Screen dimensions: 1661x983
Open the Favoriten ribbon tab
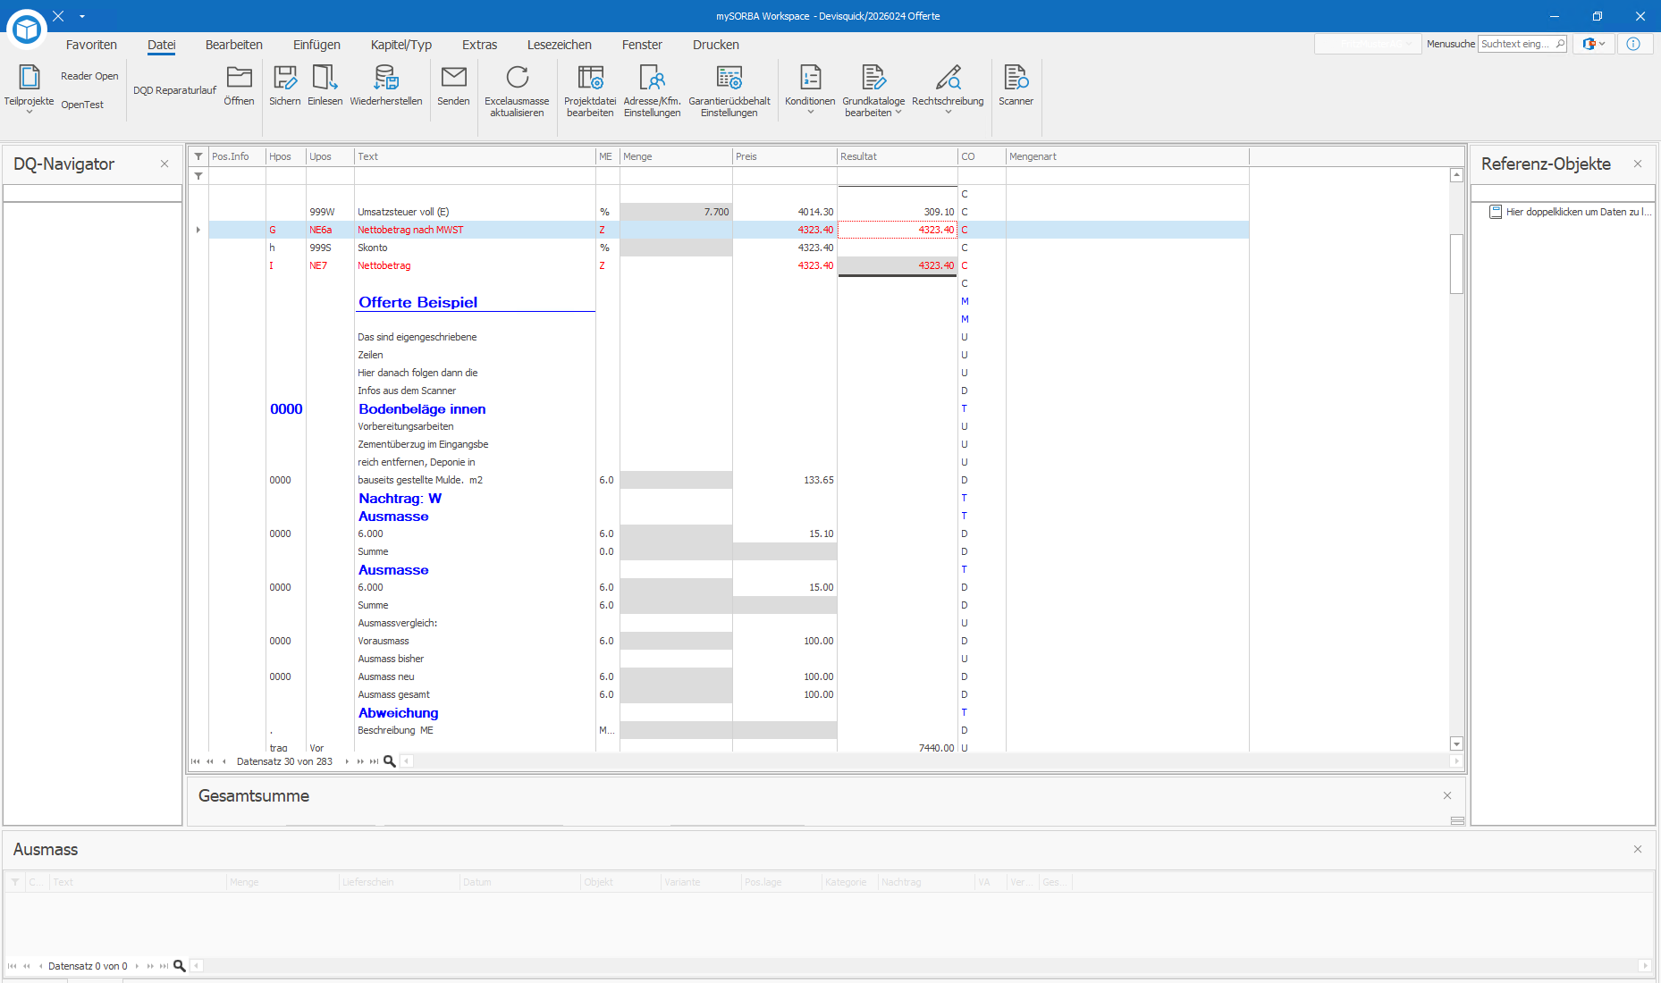coord(91,45)
